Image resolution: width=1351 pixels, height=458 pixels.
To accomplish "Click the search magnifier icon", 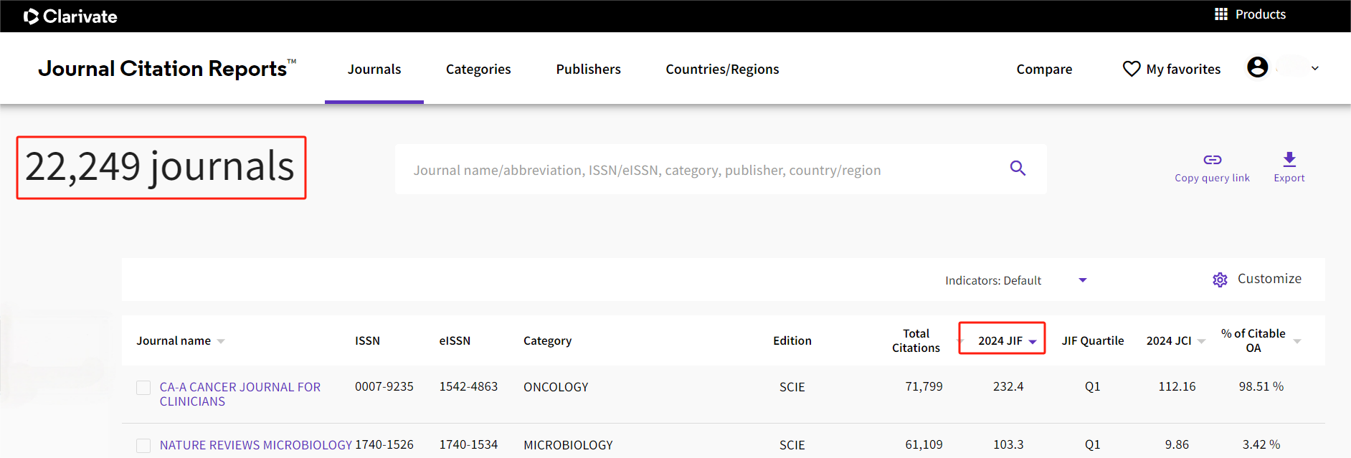I will coord(1018,168).
